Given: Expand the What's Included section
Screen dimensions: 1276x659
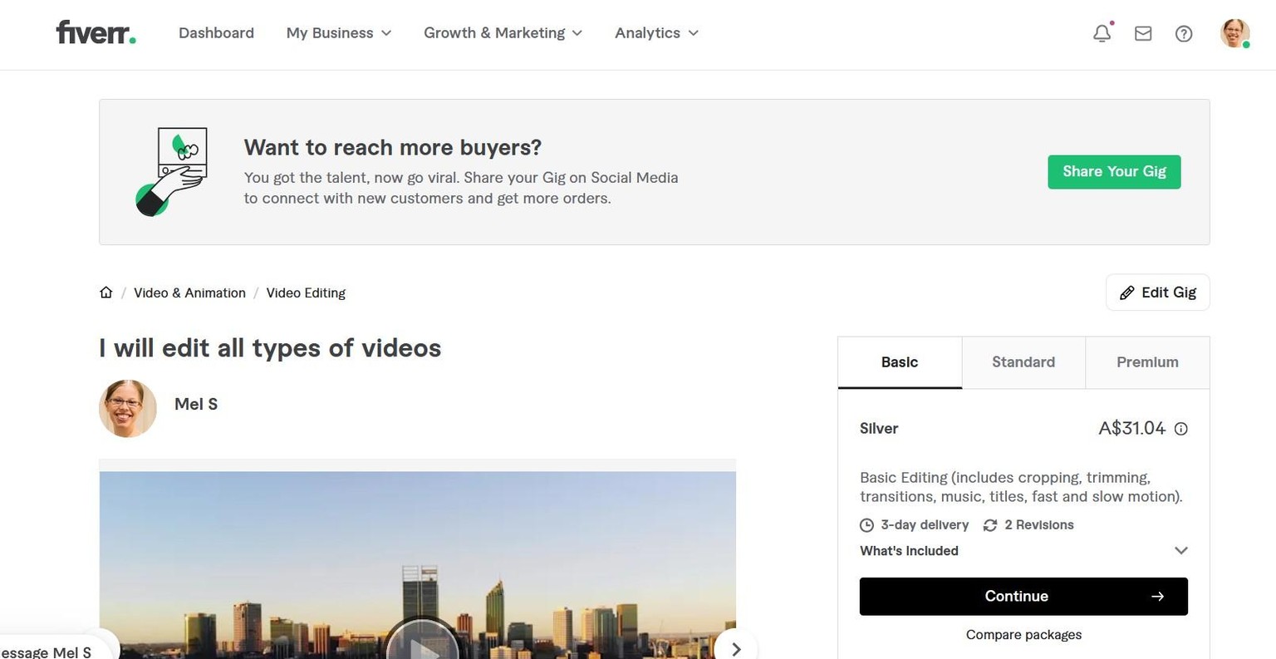Looking at the screenshot, I should [x=1023, y=551].
